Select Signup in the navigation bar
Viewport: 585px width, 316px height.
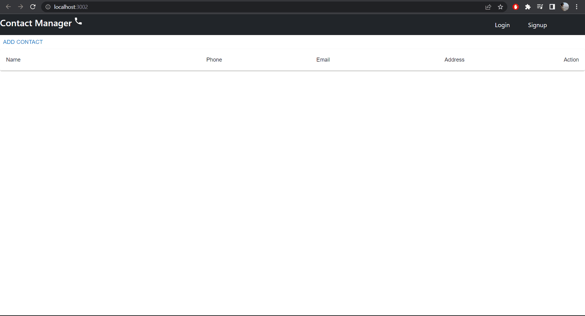537,25
